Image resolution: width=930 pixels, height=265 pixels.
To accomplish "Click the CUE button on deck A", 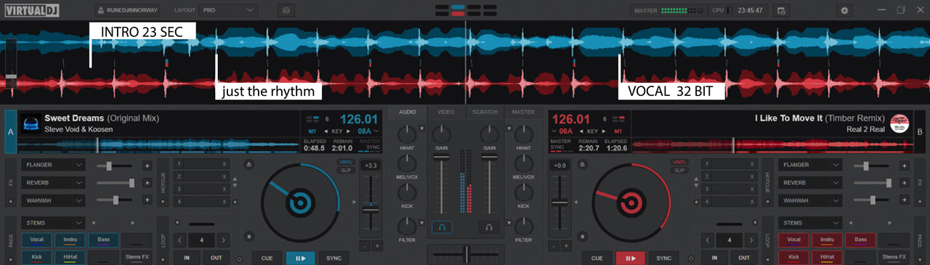I will pos(267,258).
